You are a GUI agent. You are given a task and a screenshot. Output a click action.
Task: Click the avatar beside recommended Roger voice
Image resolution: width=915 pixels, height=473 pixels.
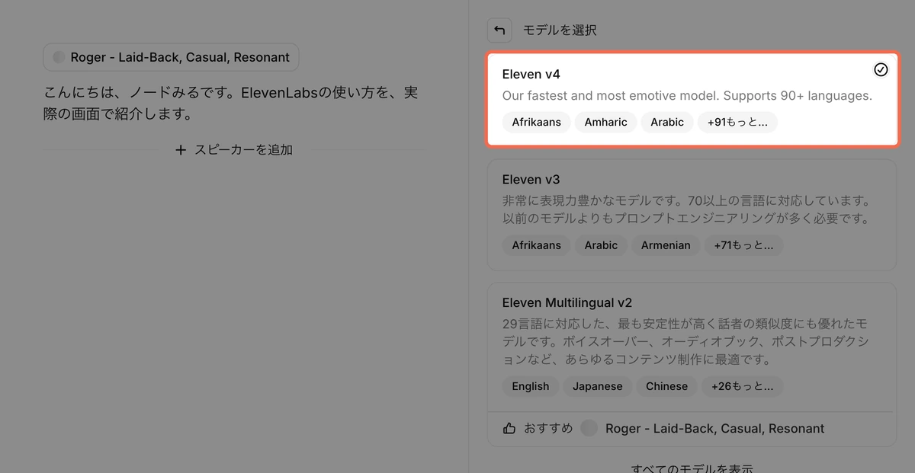pyautogui.click(x=589, y=429)
